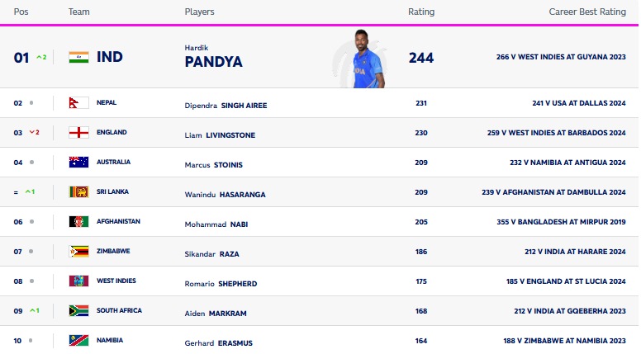Viewport: 641px width, 354px height.
Task: Click the Career Best Rating column header
Action: point(587,12)
